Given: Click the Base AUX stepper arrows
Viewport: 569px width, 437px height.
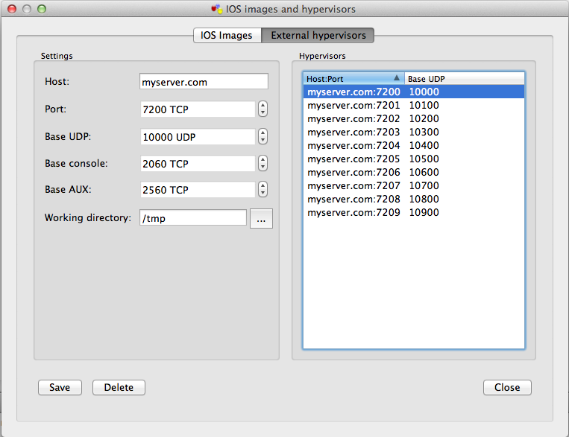Looking at the screenshot, I should coord(263,190).
